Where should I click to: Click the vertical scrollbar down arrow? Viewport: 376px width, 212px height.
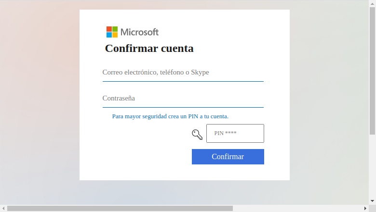click(372, 201)
